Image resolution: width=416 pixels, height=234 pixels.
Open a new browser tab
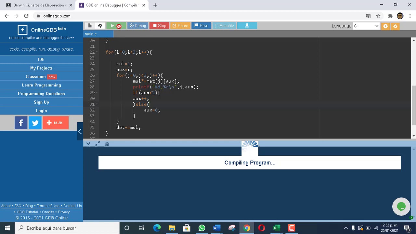pyautogui.click(x=155, y=5)
